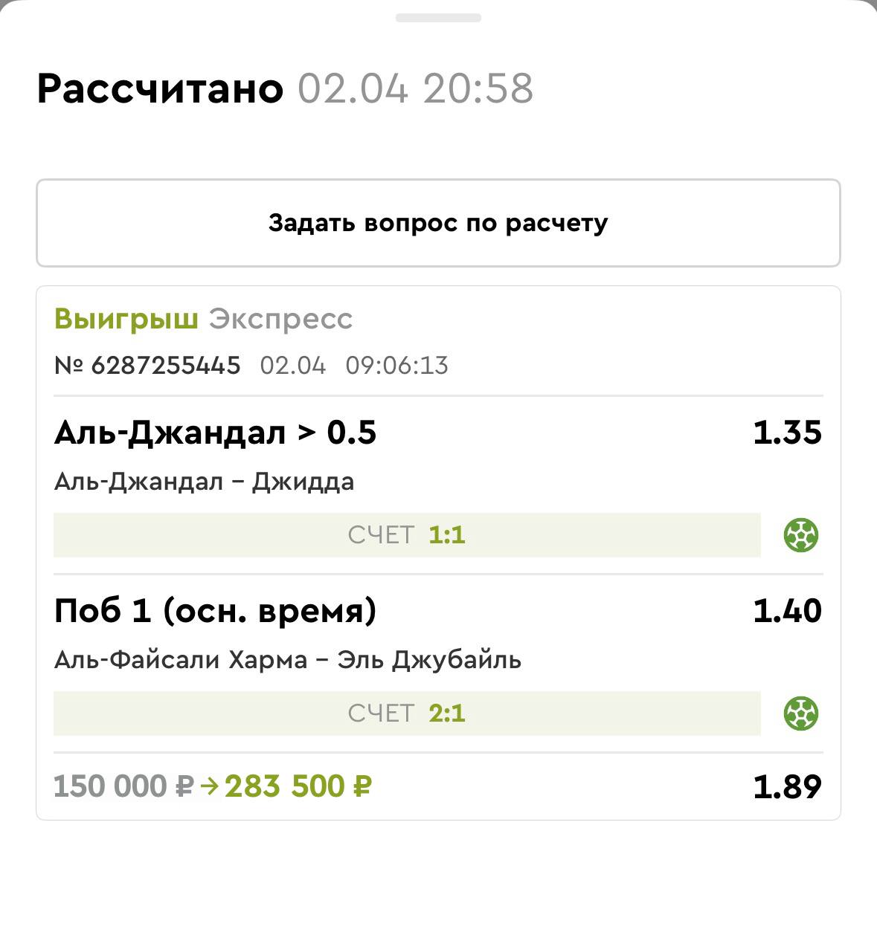This screenshot has height=932, width=877.
Task: Click the total odds 1.89
Action: click(787, 786)
